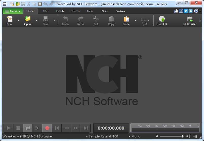Start recording with the red Record button
This screenshot has width=204, height=141.
pos(47,128)
